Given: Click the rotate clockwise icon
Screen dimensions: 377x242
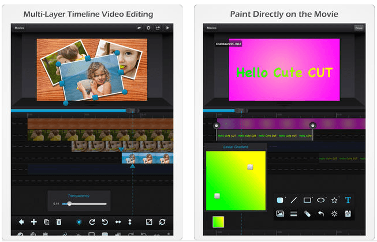Looking at the screenshot, I should pyautogui.click(x=92, y=222).
